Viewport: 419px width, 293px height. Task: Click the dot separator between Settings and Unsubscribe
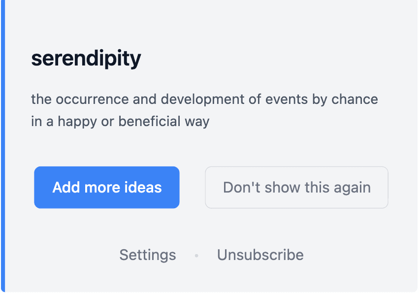(x=196, y=256)
